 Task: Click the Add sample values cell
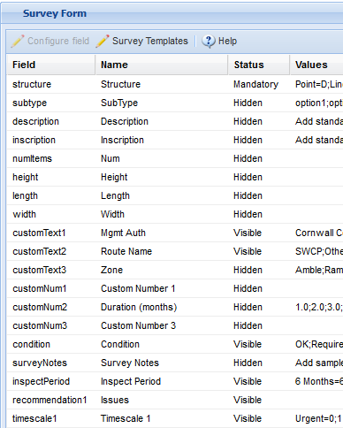tap(316, 363)
